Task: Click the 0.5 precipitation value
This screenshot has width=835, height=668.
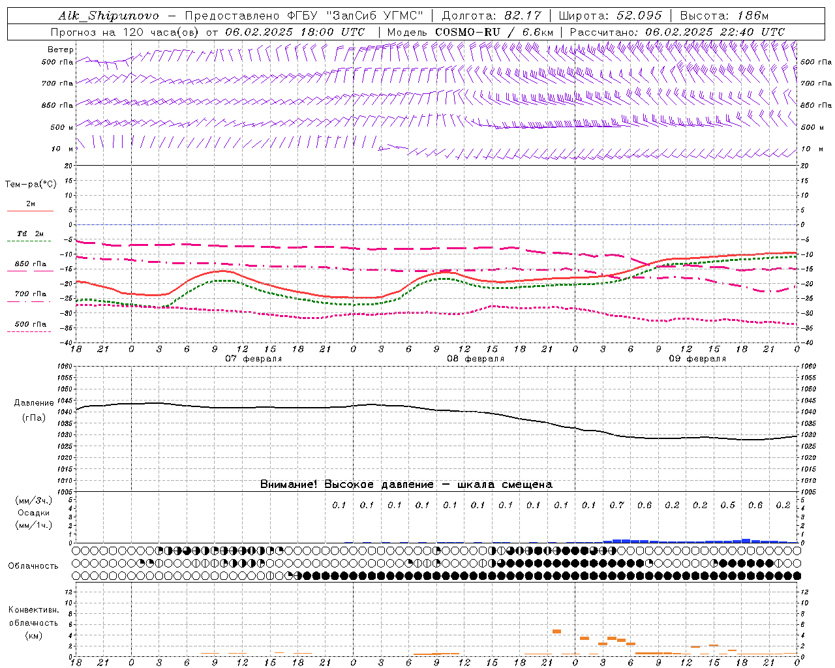Action: coord(727,505)
